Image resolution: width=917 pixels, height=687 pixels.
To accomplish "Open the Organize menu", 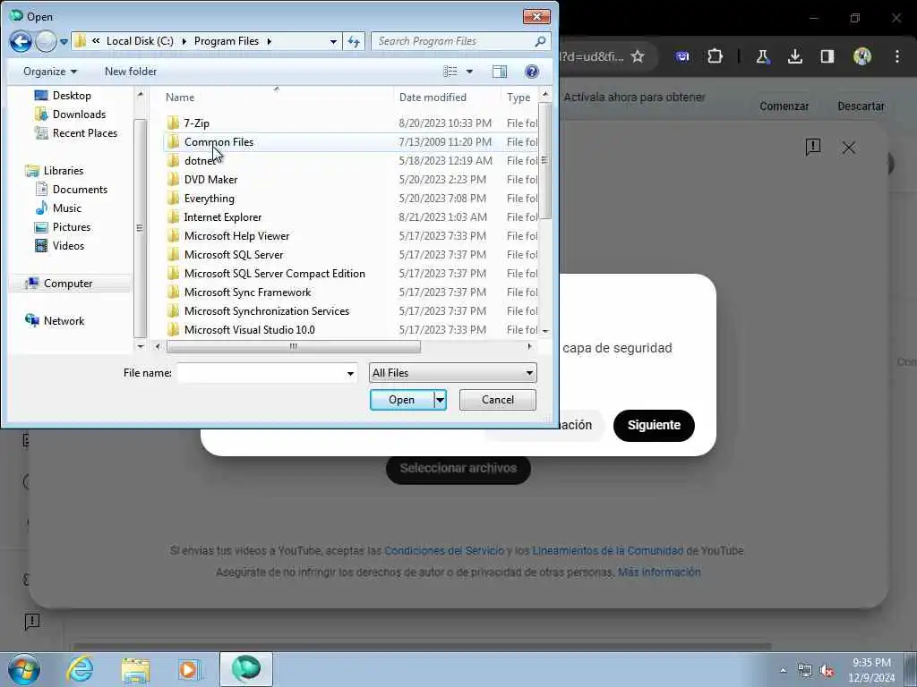I will (50, 72).
